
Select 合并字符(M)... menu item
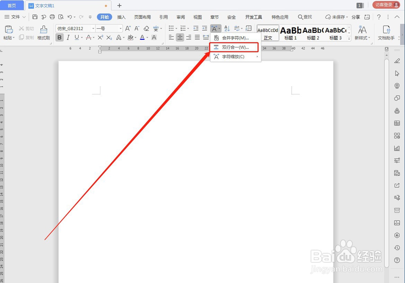pyautogui.click(x=236, y=38)
